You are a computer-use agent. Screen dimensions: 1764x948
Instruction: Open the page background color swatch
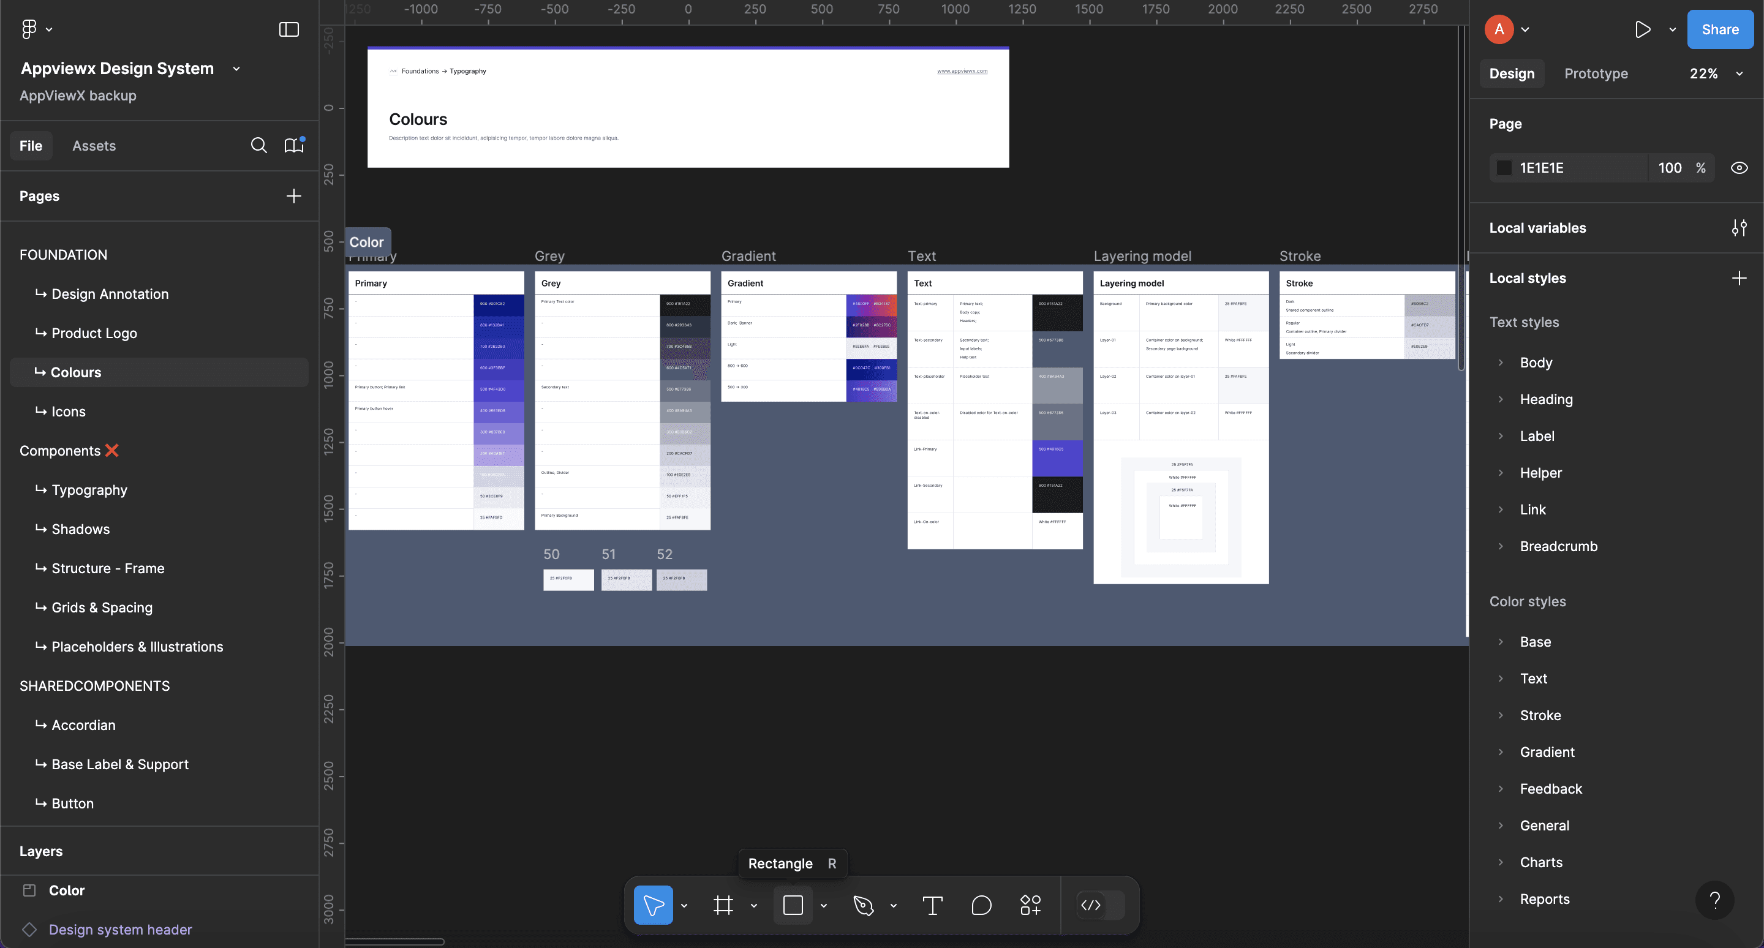(1504, 167)
